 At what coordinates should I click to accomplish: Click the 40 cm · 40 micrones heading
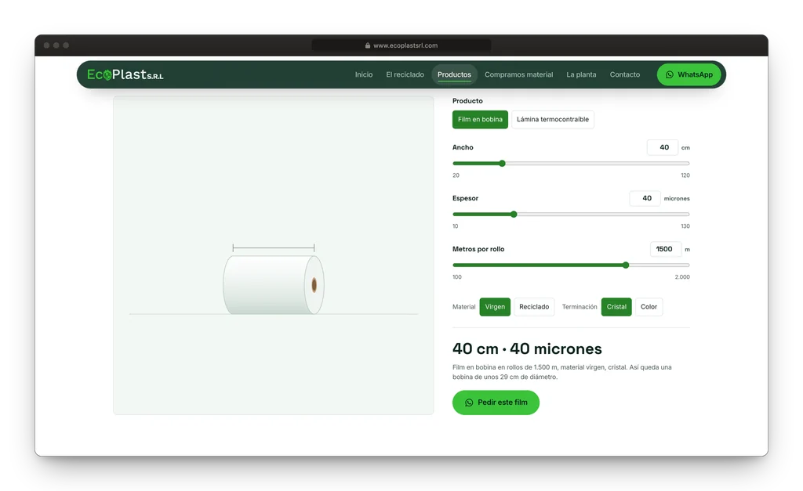tap(527, 348)
